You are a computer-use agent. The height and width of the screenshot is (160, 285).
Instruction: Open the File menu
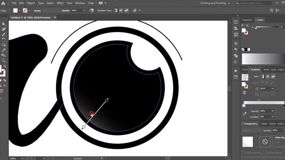(x=14, y=3)
